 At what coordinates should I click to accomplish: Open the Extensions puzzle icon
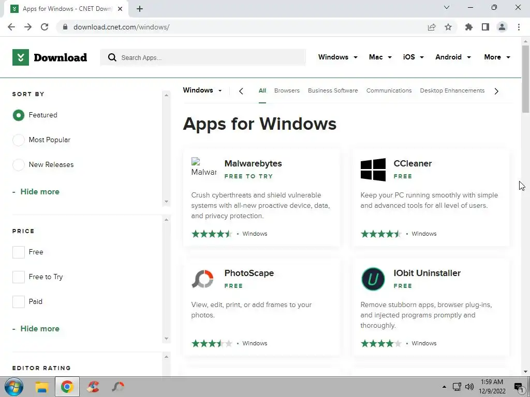coord(469,27)
